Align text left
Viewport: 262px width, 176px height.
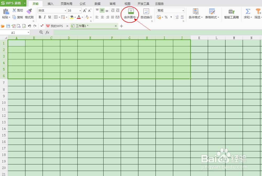(x=97, y=17)
